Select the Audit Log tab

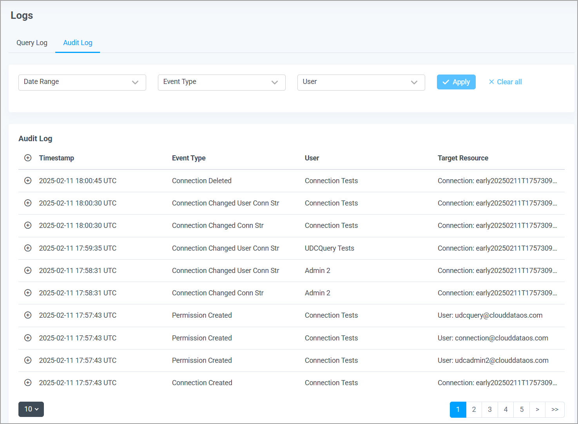[x=78, y=43]
